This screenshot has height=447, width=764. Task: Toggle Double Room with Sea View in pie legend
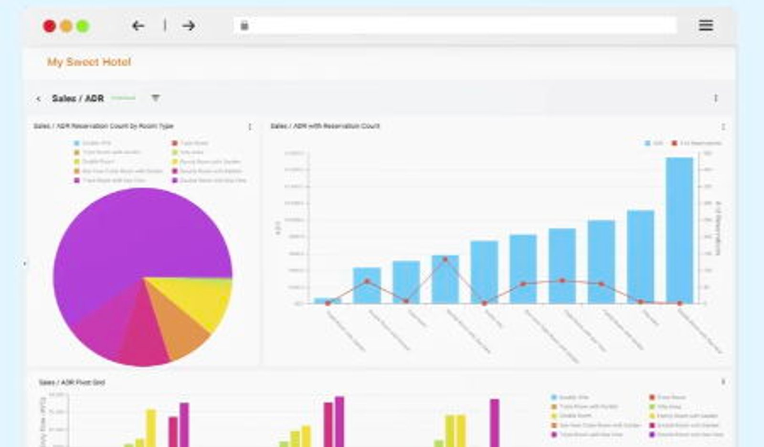[x=209, y=180]
